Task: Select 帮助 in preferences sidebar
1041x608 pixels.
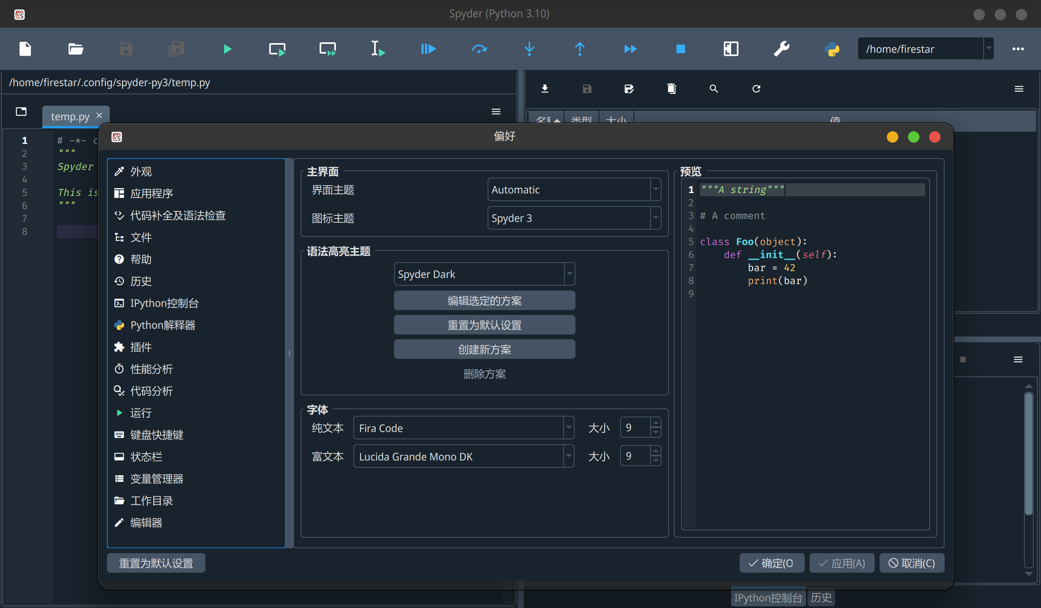Action: (196, 259)
